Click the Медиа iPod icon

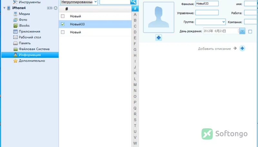pos(15,14)
